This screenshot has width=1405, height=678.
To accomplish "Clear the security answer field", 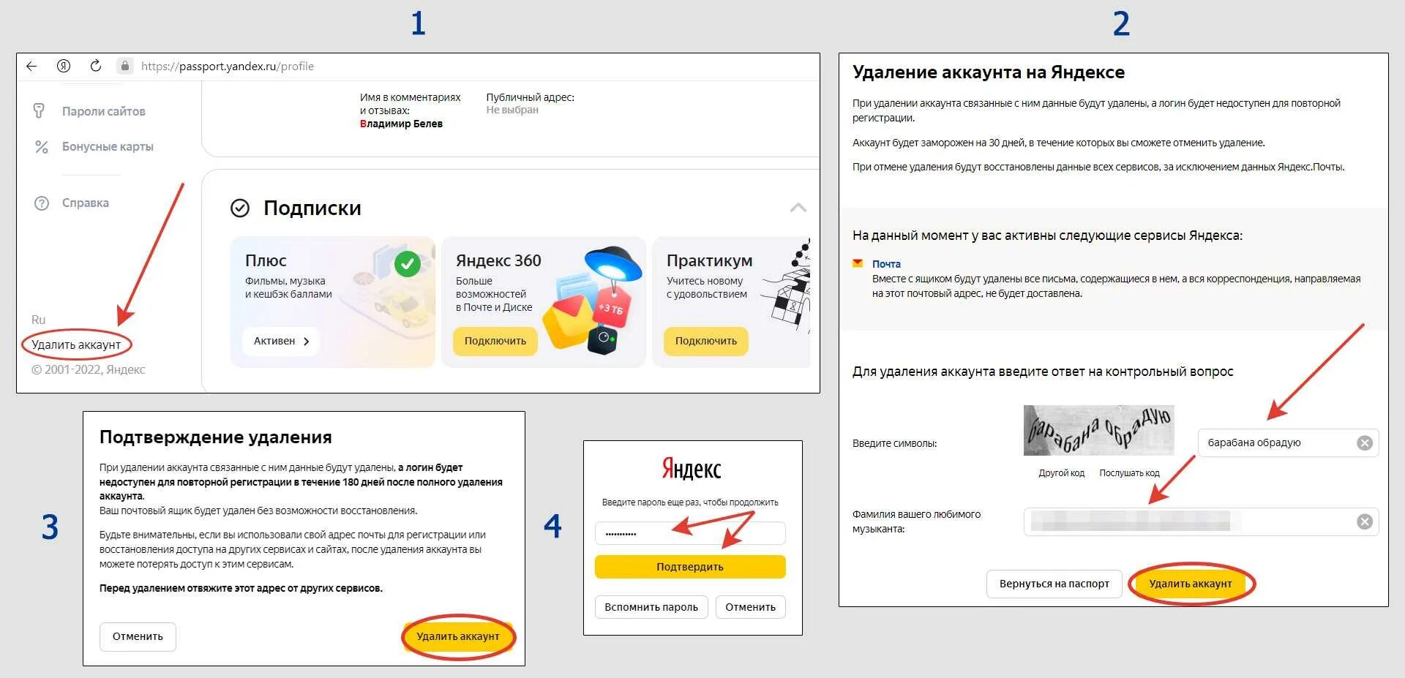I will (x=1365, y=521).
